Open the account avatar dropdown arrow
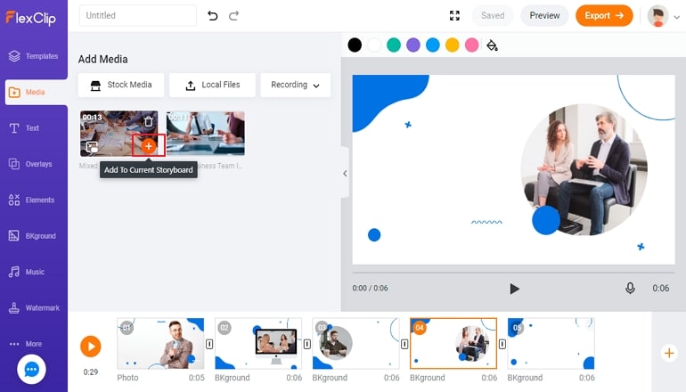Screen dimensions: 686x392 pyautogui.click(x=677, y=17)
